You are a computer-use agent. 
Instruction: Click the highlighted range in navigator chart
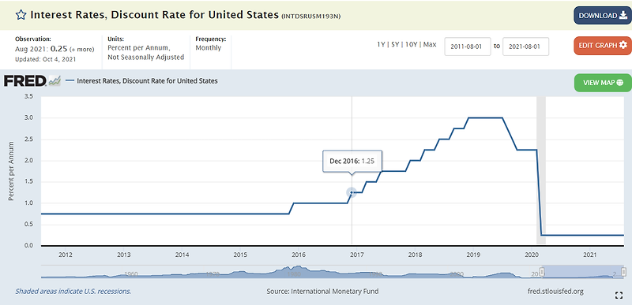click(583, 272)
